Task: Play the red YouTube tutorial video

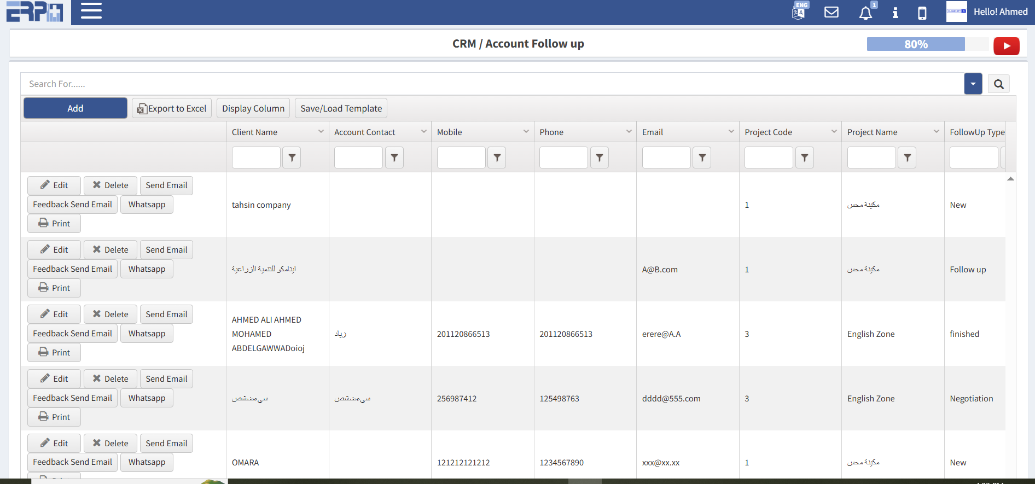Action: (1006, 46)
